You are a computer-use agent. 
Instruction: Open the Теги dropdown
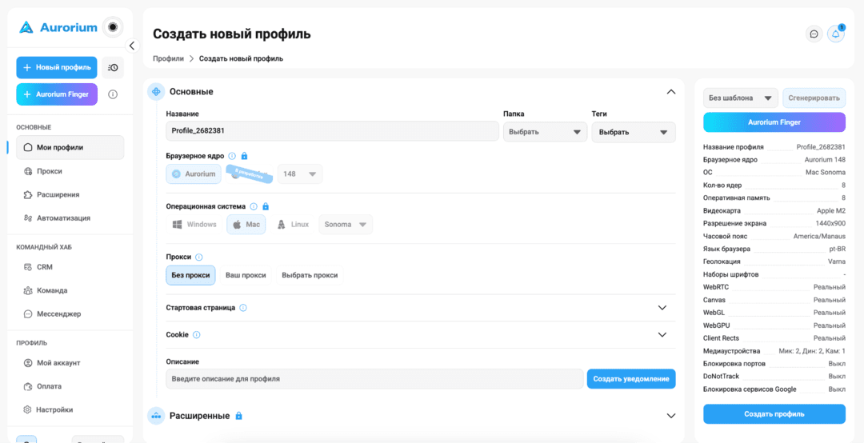tap(633, 132)
